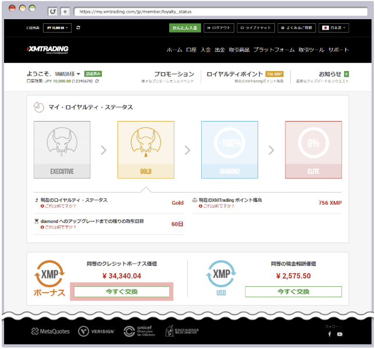The image size is (375, 349).
Task: Click the browser reload icon
Action: tap(52, 11)
